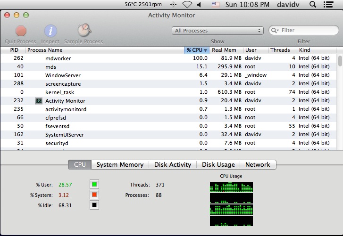The width and height of the screenshot is (343, 236).
Task: Sort by PID column header
Action: click(13, 50)
